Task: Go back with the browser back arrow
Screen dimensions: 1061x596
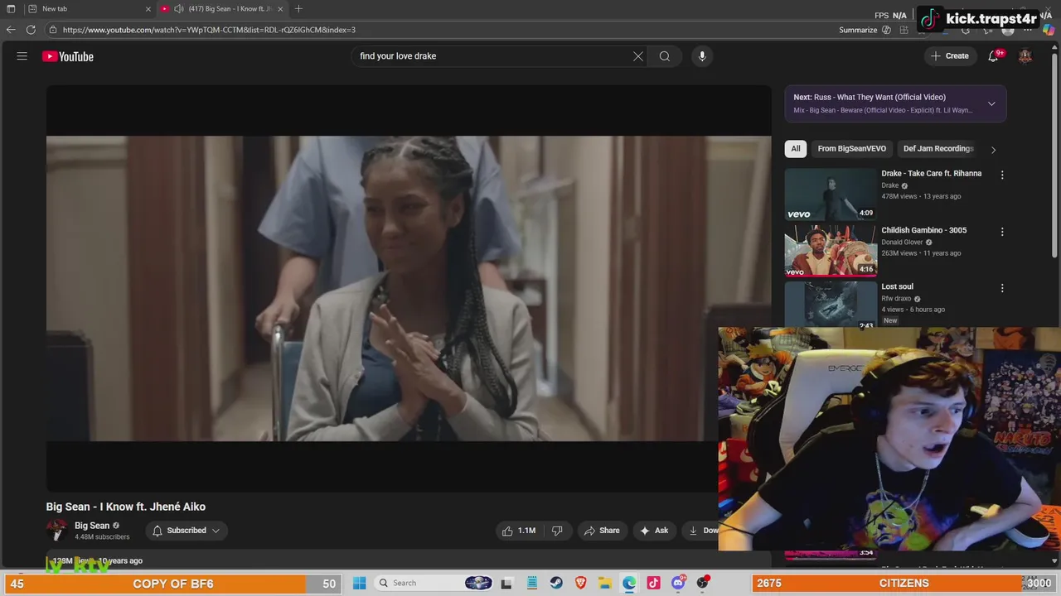Action: pos(11,30)
